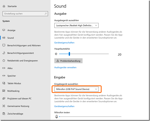Viewport: 150px width, 121px height.
Task: Open Audiogeräte verwalten link
Action: [65, 67]
